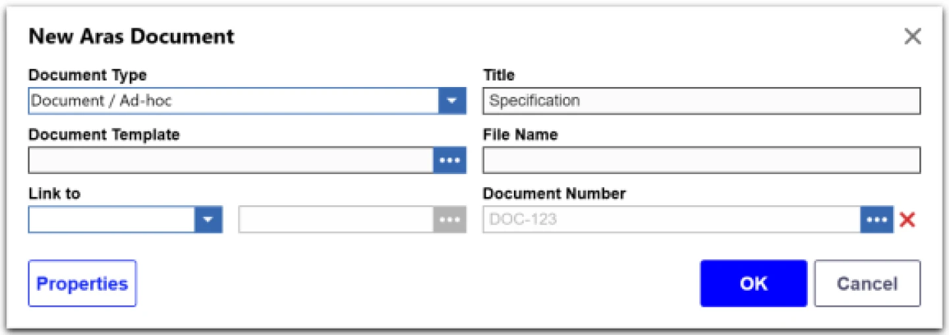Click the Document Template label
Screen dimensions: 949x335
pyautogui.click(x=104, y=135)
